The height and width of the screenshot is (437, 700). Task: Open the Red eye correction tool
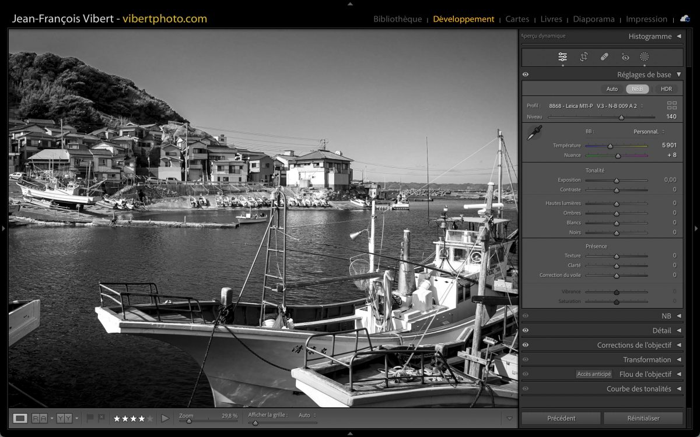625,57
